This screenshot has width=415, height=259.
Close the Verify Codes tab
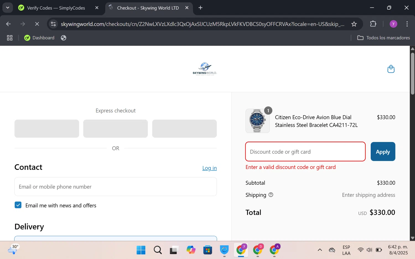coord(97,8)
